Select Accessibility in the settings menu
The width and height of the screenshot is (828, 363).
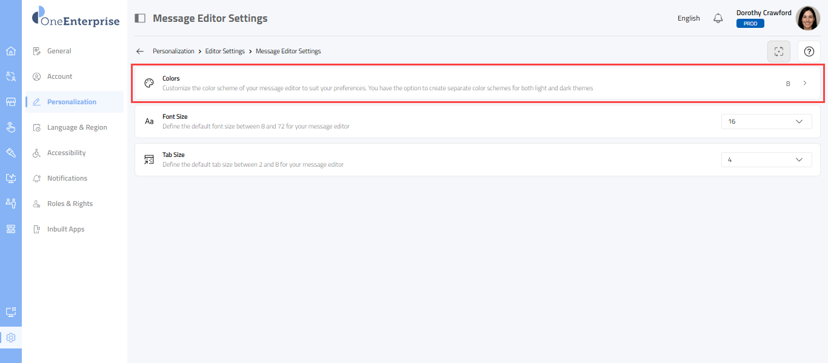click(66, 153)
